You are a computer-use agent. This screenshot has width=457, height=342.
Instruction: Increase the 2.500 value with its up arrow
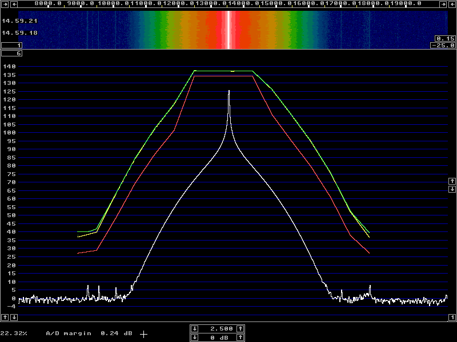point(240,329)
